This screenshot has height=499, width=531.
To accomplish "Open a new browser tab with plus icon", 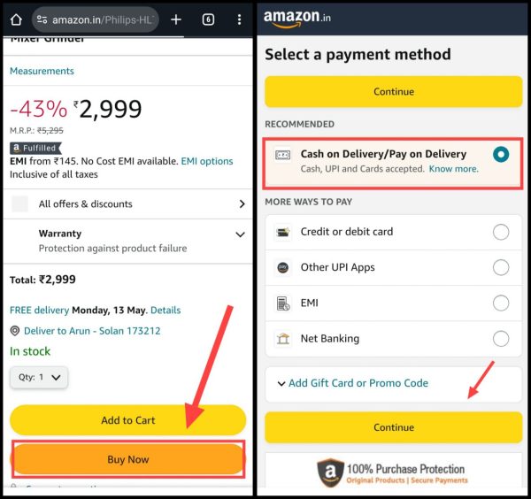I will [176, 19].
